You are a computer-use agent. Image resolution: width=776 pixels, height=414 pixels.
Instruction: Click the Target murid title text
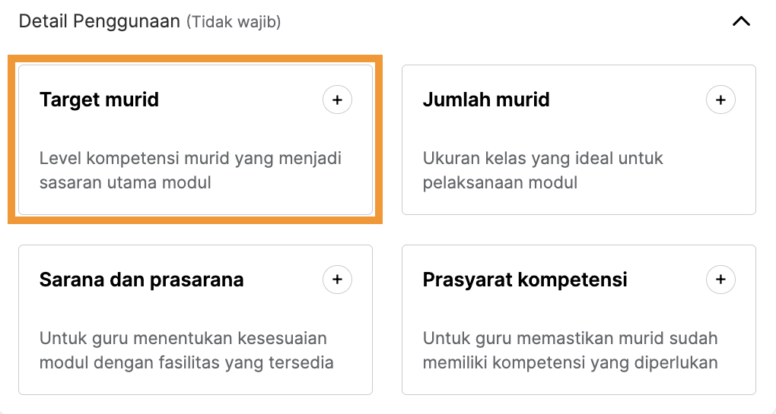(99, 100)
